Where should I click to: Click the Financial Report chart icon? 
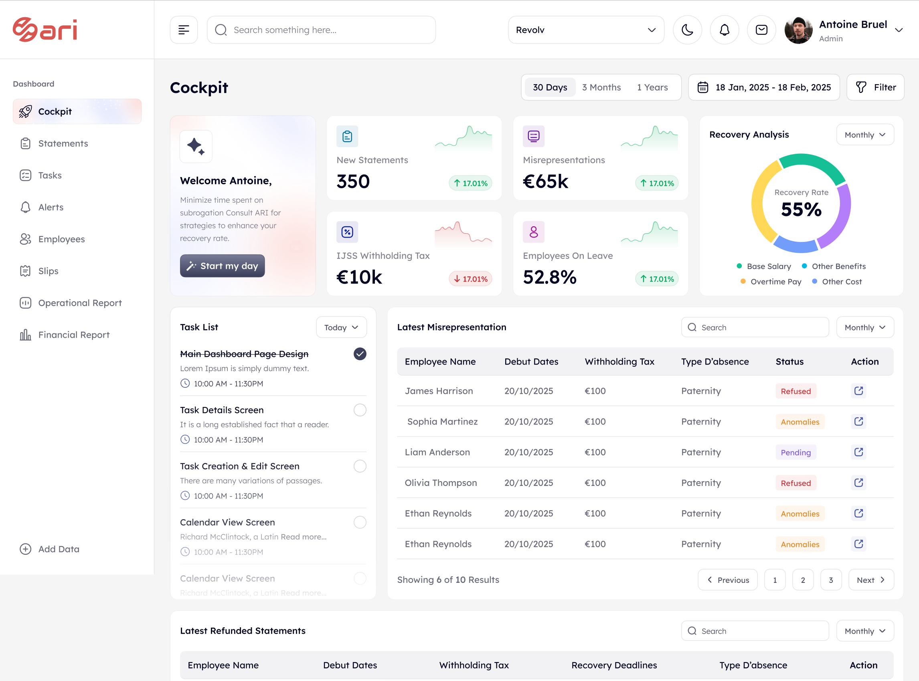point(25,335)
